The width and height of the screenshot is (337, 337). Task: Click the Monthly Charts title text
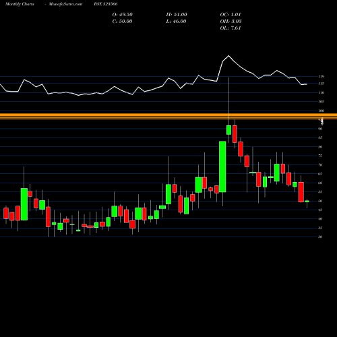(20, 4)
